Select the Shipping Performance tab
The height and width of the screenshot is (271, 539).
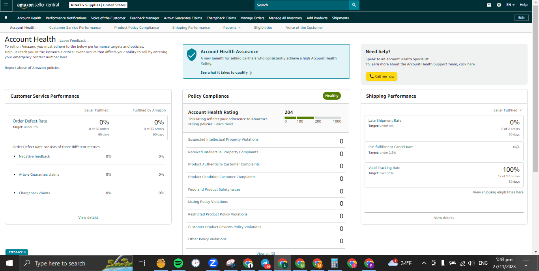191,28
